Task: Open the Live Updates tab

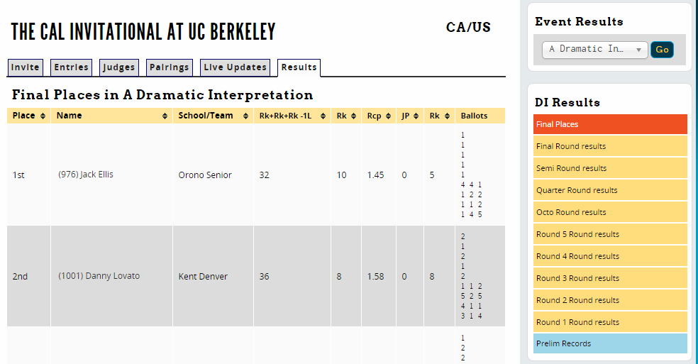Action: click(236, 67)
